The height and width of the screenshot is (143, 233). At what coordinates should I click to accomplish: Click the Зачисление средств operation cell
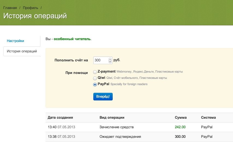tap(117, 127)
